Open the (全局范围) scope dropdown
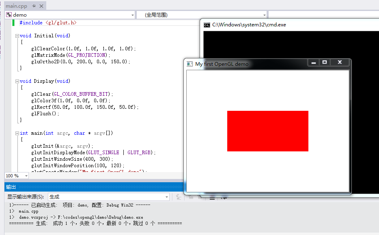Viewport: 379px width, 235px height. [x=265, y=14]
